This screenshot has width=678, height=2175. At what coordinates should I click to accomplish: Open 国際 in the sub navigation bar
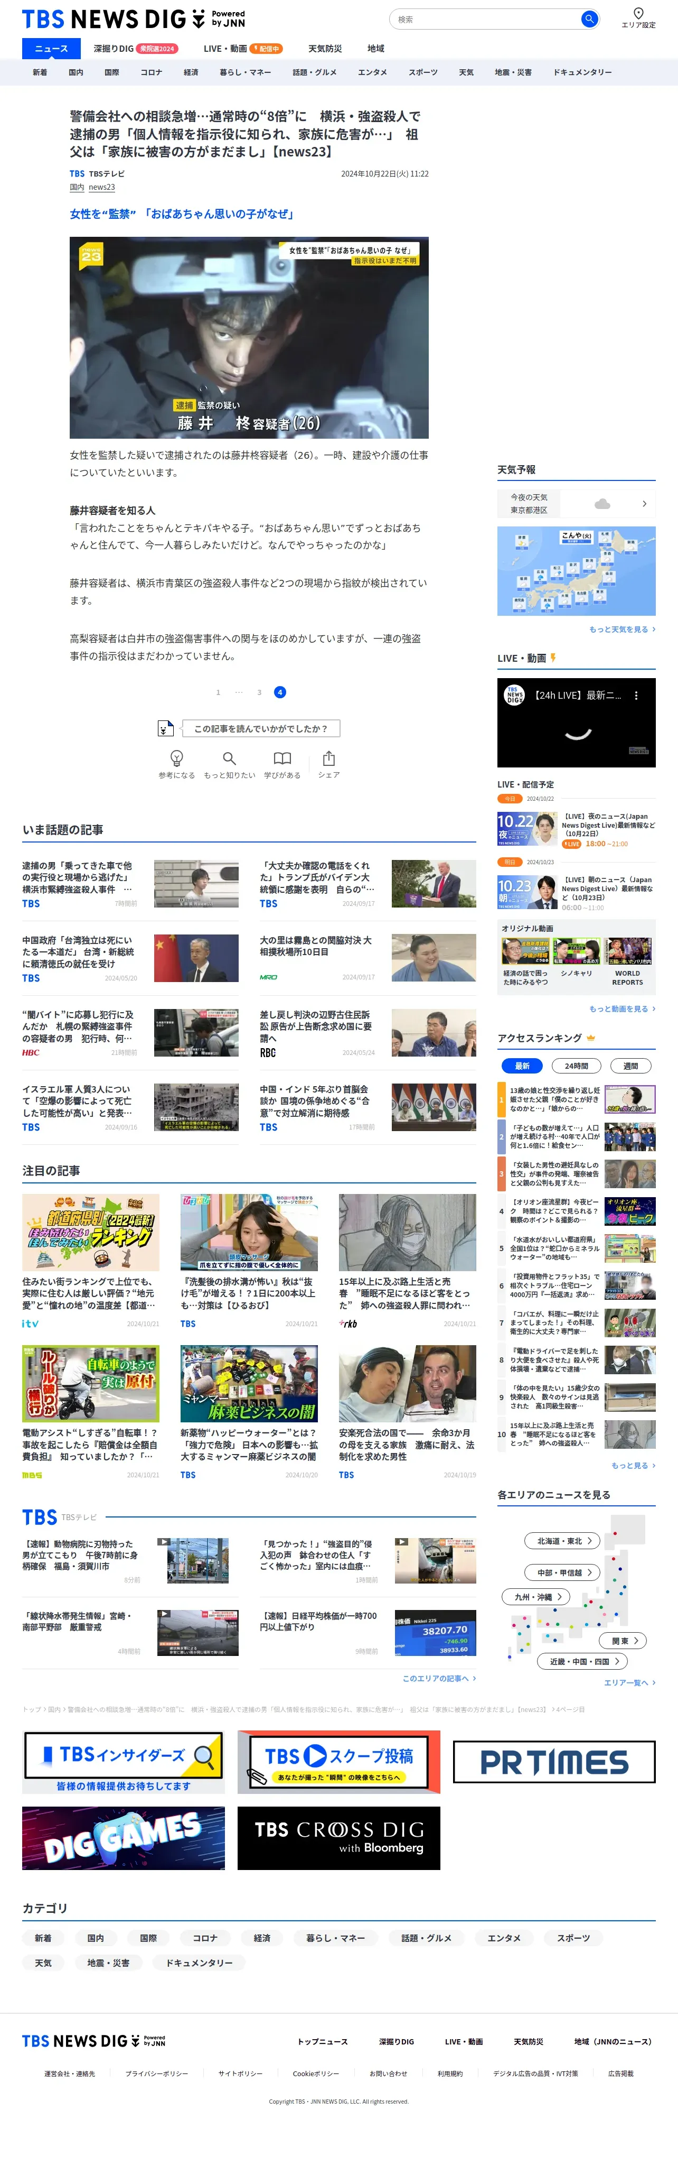pyautogui.click(x=111, y=72)
